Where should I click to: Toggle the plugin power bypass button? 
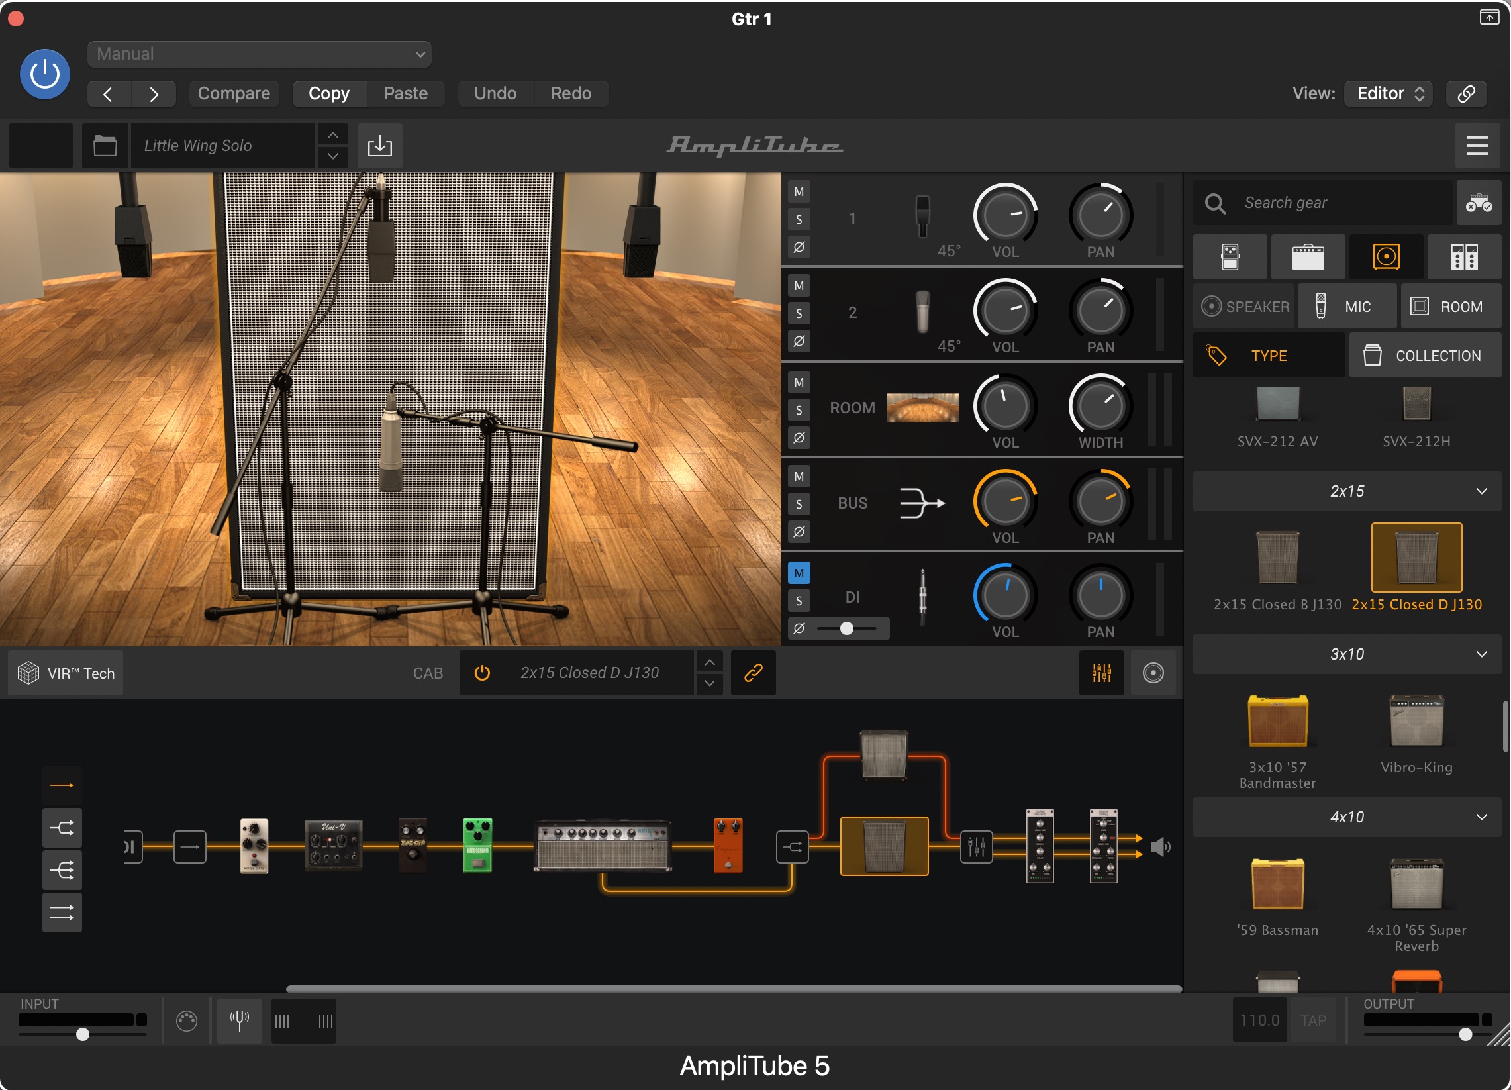click(44, 74)
